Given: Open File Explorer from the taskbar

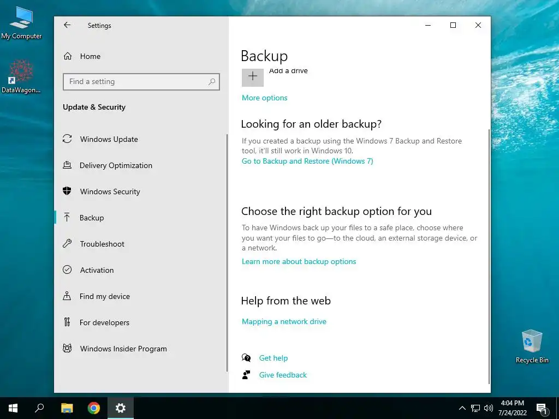Looking at the screenshot, I should click(67, 408).
